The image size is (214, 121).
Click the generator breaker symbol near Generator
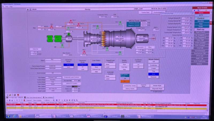click(154, 39)
